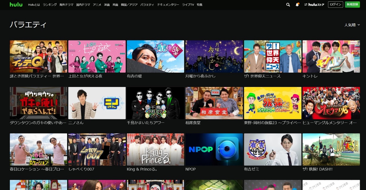The image size is (366, 190).
Task: Click the ログイン button
Action: 336,5
